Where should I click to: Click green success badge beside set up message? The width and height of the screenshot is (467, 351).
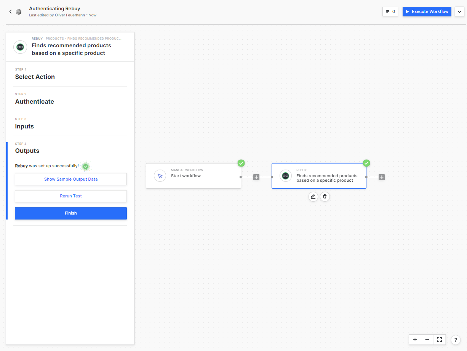click(x=86, y=167)
